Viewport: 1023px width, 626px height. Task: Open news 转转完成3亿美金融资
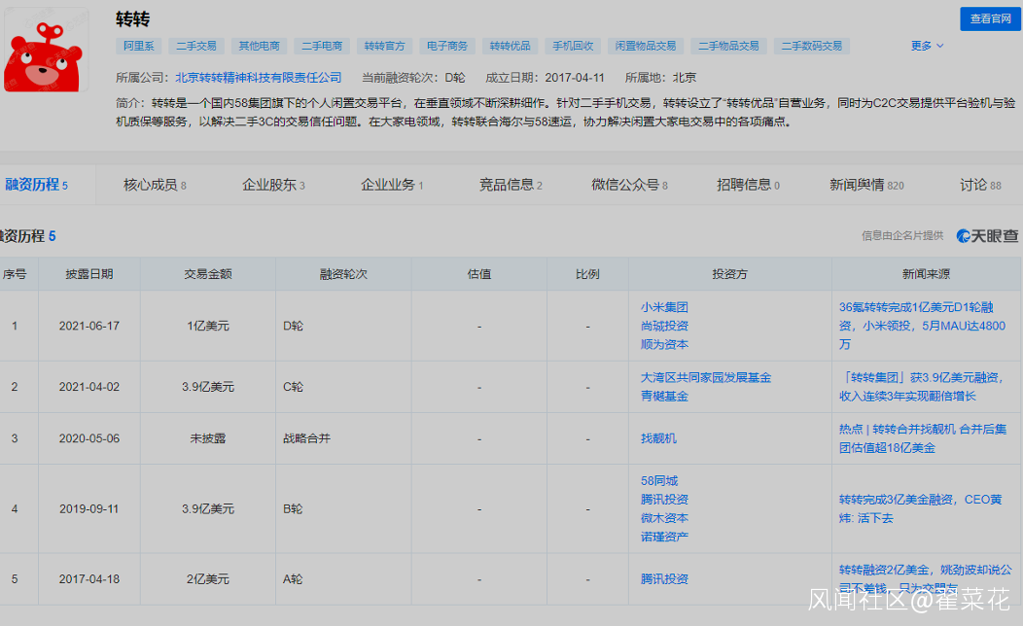click(x=920, y=508)
